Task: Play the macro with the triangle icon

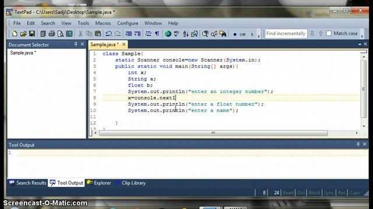Action: tap(252, 34)
